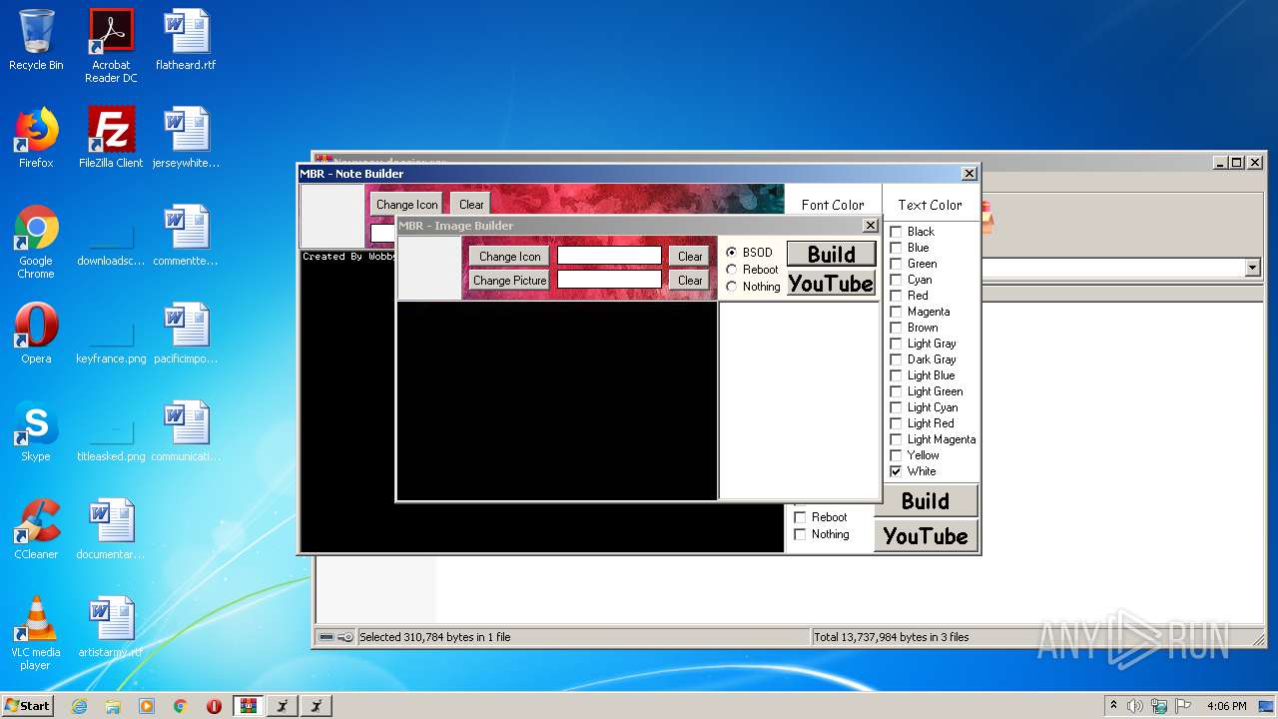Check Reboot box in Note Builder

point(800,517)
